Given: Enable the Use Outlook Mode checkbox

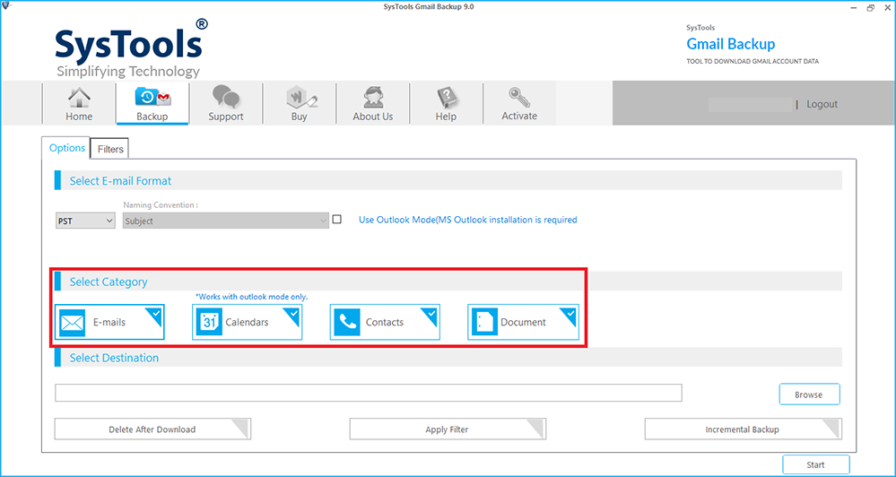Looking at the screenshot, I should click(336, 219).
